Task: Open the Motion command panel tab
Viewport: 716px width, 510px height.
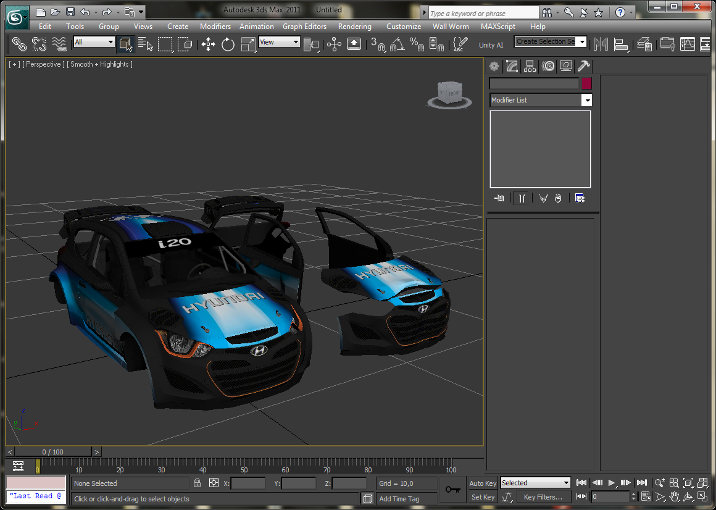Action: tap(547, 66)
